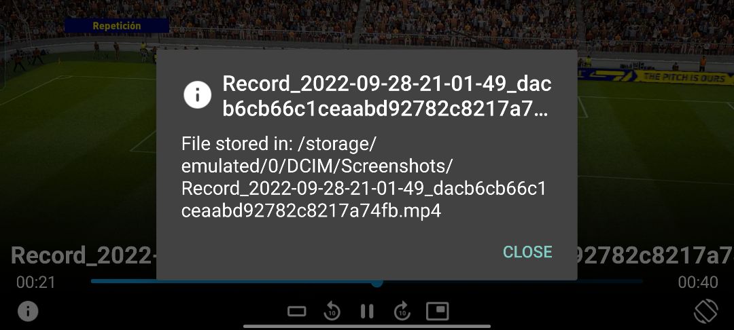The width and height of the screenshot is (734, 330).
Task: Skip forward ten seconds
Action: click(x=402, y=311)
